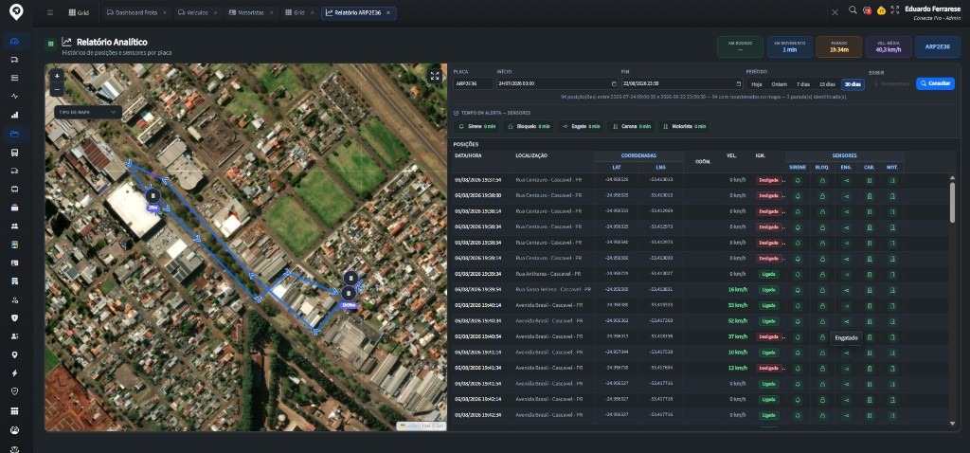
Task: Open calendar picker in the Início field
Action: pos(614,83)
